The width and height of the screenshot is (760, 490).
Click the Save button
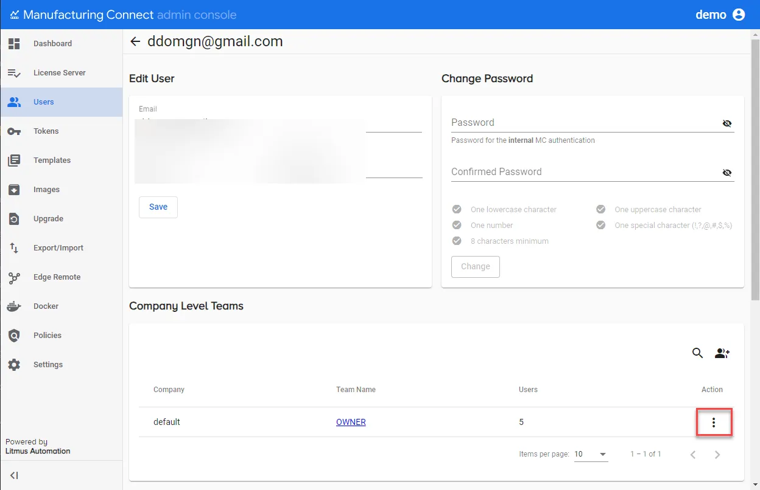click(x=158, y=207)
